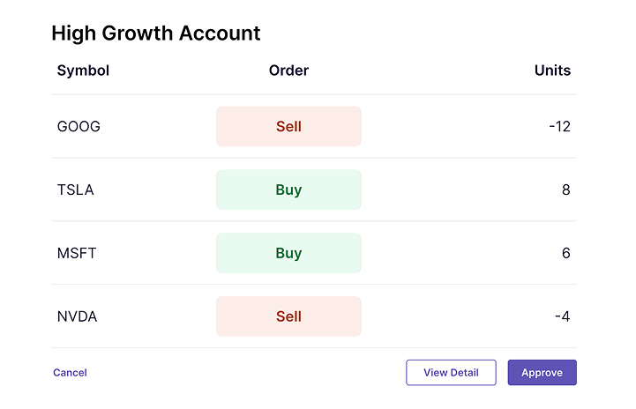
Task: Click the 6 units value for MSFT
Action: [x=565, y=254]
